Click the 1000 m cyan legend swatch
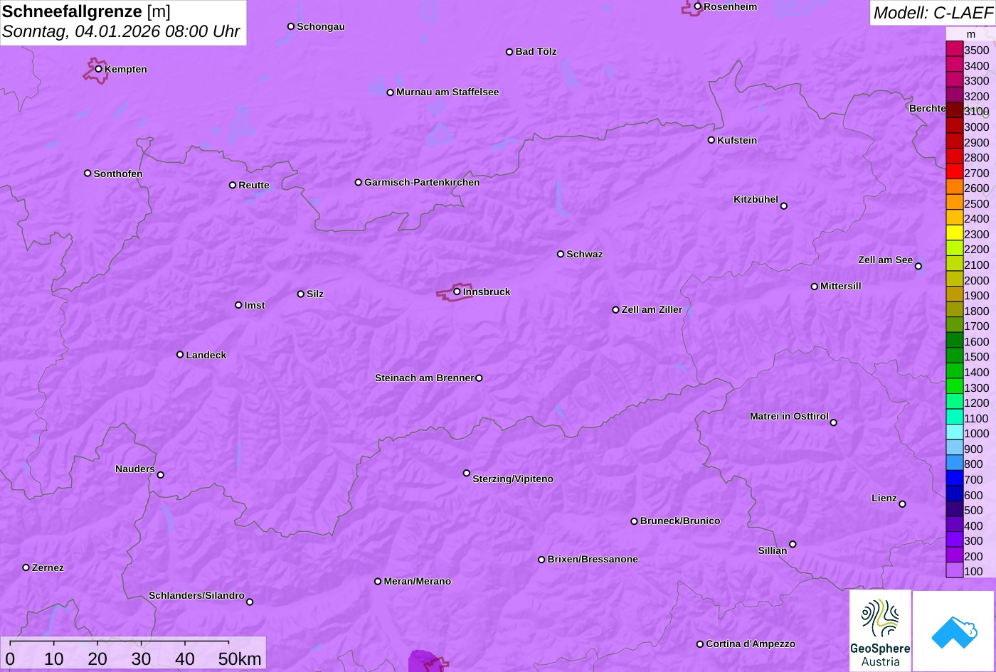The width and height of the screenshot is (996, 672). (x=954, y=432)
